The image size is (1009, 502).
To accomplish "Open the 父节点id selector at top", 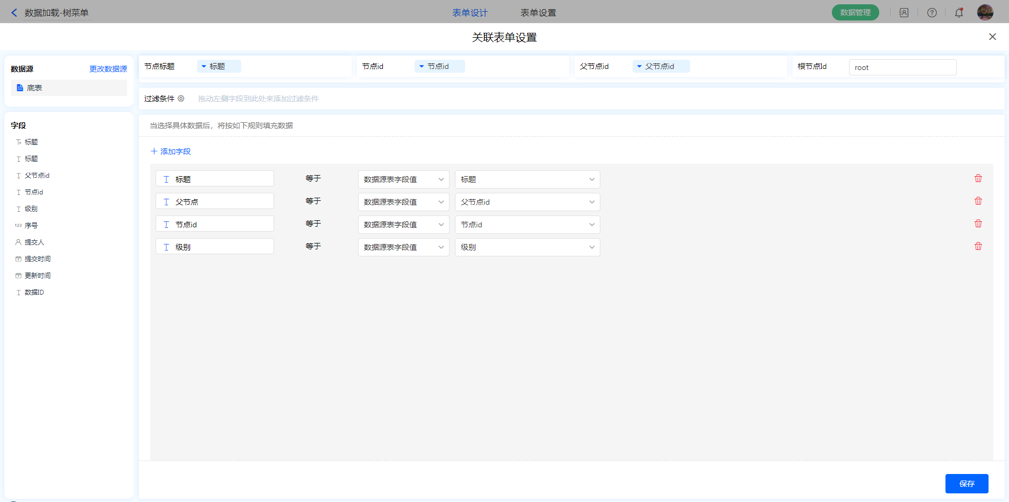I will pyautogui.click(x=661, y=66).
